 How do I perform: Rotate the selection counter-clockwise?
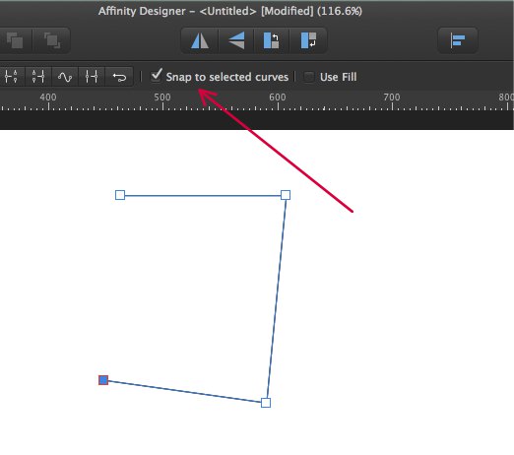coord(272,40)
